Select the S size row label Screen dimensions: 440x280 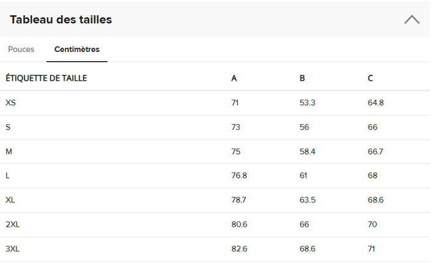tap(8, 127)
